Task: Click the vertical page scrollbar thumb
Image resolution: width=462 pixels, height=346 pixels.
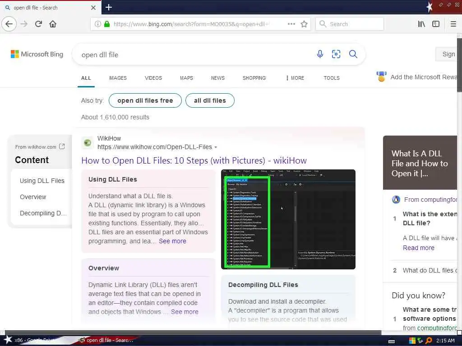Action: tap(459, 65)
